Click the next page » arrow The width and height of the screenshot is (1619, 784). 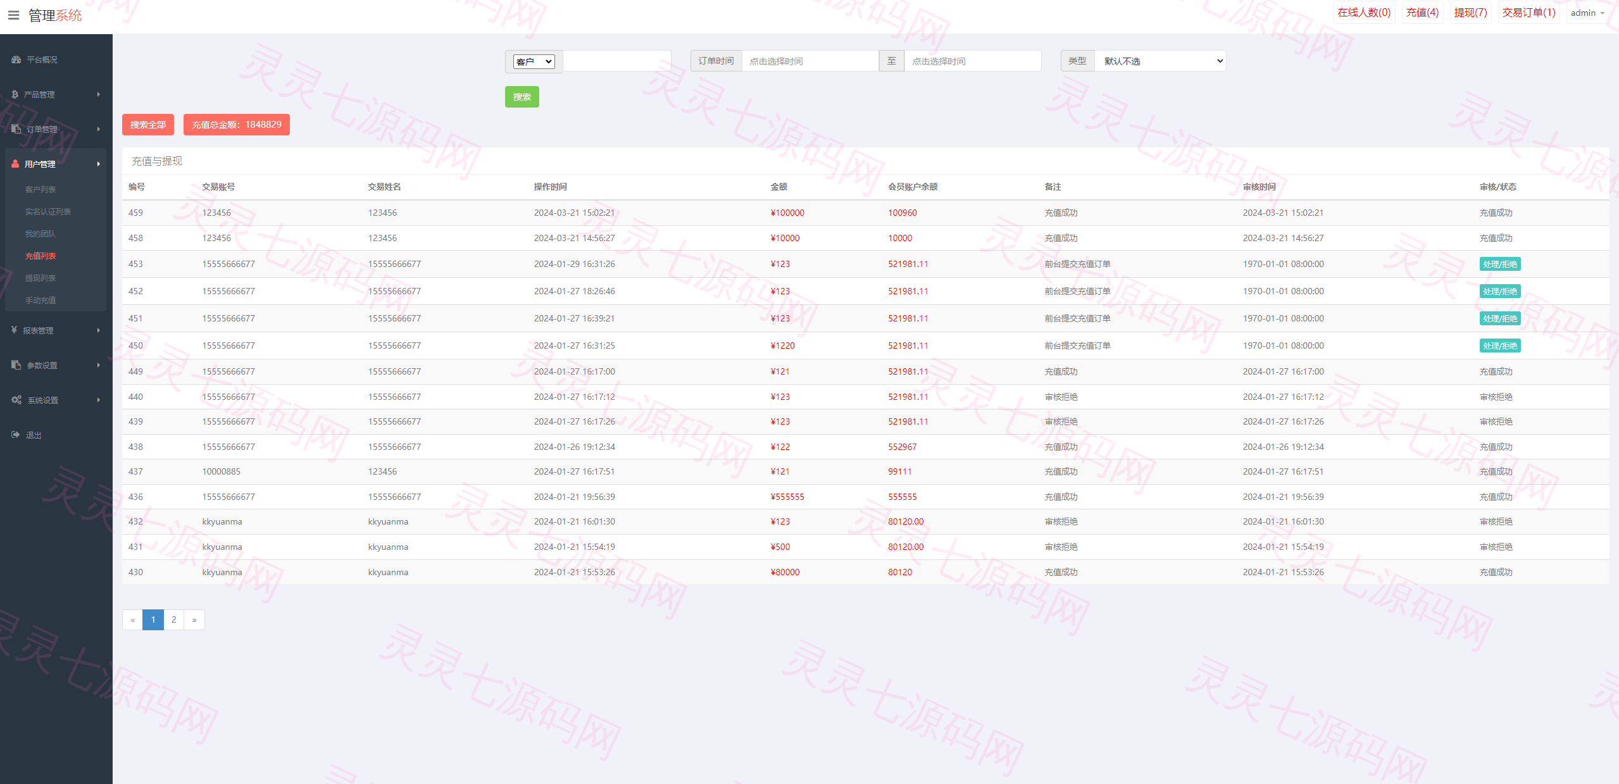194,619
